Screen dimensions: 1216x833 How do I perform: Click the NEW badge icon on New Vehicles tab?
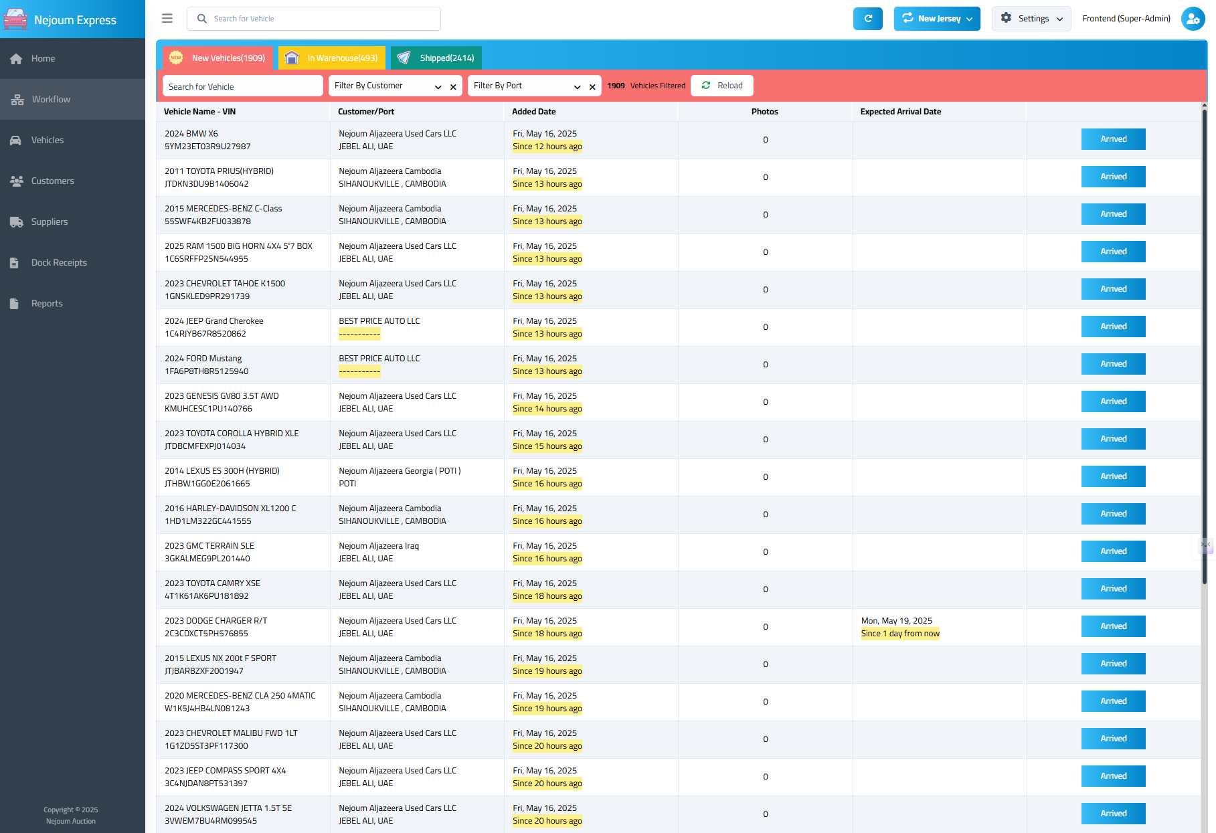pyautogui.click(x=176, y=58)
